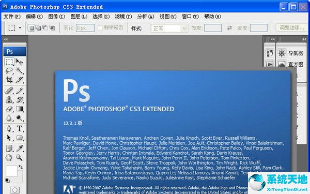Select the Hand tool

9,157
